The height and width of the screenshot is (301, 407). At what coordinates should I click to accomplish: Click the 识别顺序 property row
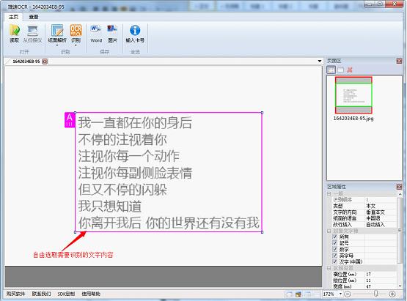pos(364,200)
